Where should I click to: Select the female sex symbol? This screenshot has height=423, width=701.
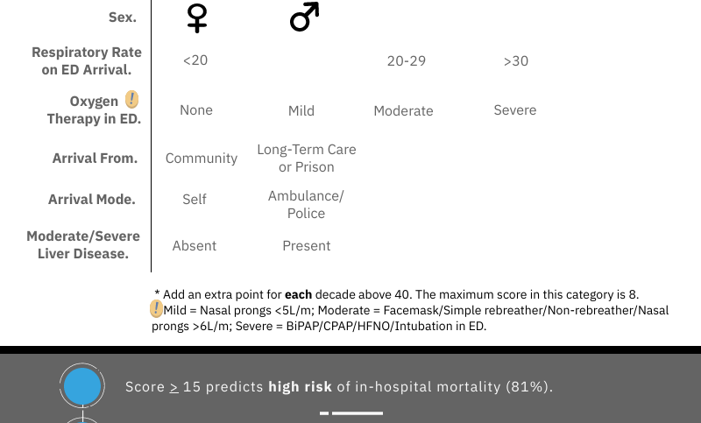197,18
